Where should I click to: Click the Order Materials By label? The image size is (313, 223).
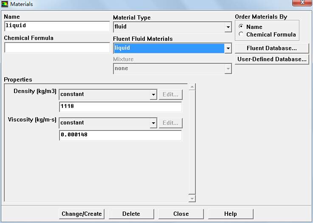[x=261, y=17]
